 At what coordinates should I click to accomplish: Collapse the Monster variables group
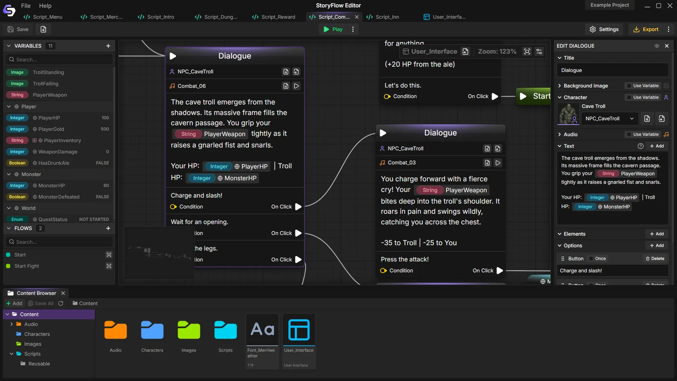point(8,174)
